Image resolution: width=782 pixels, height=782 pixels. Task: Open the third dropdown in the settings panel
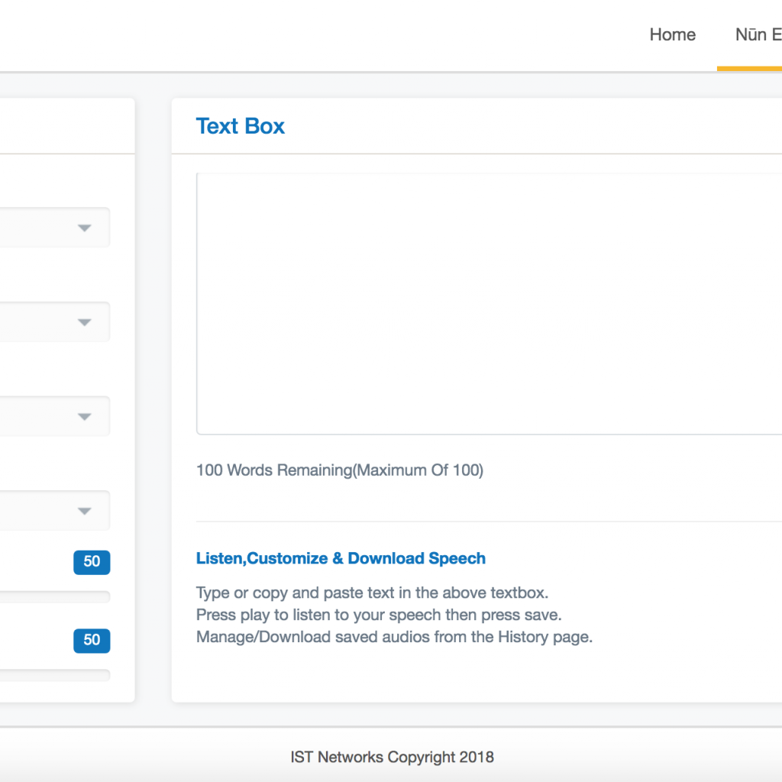pyautogui.click(x=84, y=417)
